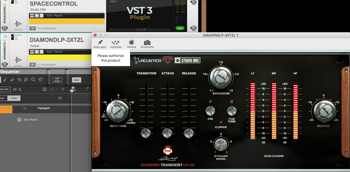Click DIAMONDLP-3XTZL effect routing icon
Viewport: 350px width, 172px height.
(18, 60)
